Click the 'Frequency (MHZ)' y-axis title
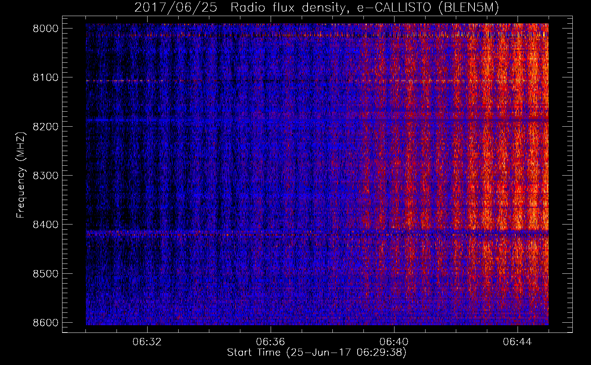 (21, 175)
